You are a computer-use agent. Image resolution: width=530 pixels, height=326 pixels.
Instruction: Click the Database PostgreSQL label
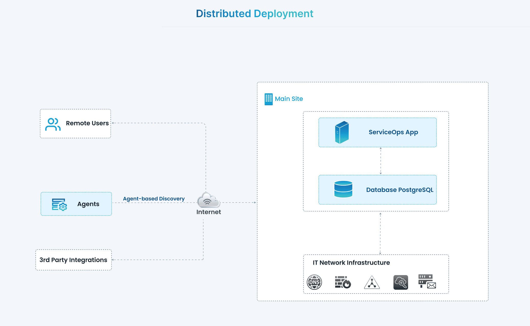(x=400, y=190)
